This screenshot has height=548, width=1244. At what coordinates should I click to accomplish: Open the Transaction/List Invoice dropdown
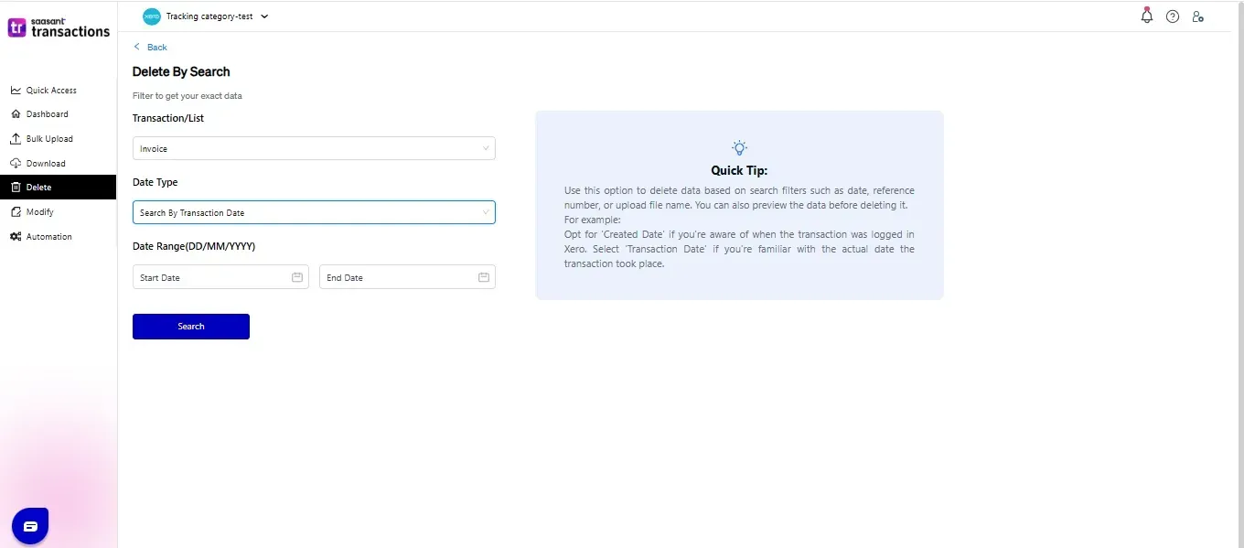click(314, 148)
